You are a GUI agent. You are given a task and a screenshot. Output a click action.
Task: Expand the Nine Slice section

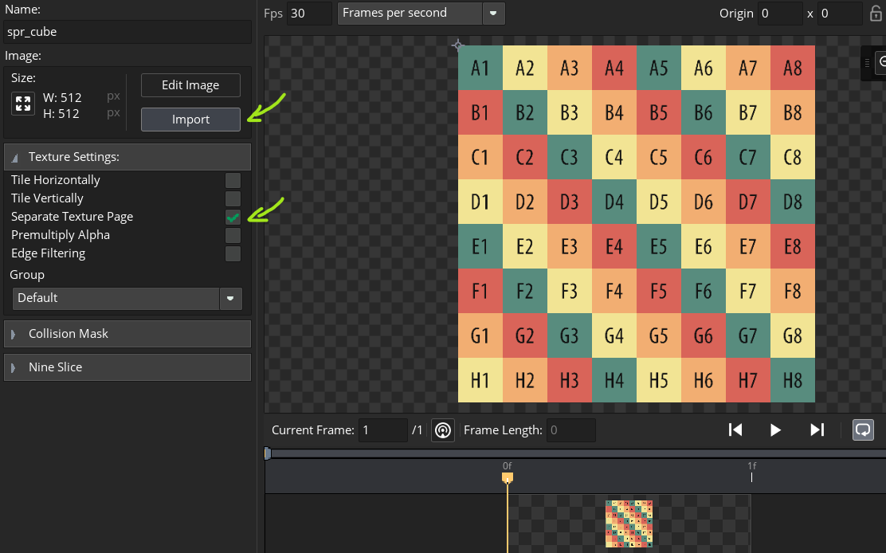point(127,367)
